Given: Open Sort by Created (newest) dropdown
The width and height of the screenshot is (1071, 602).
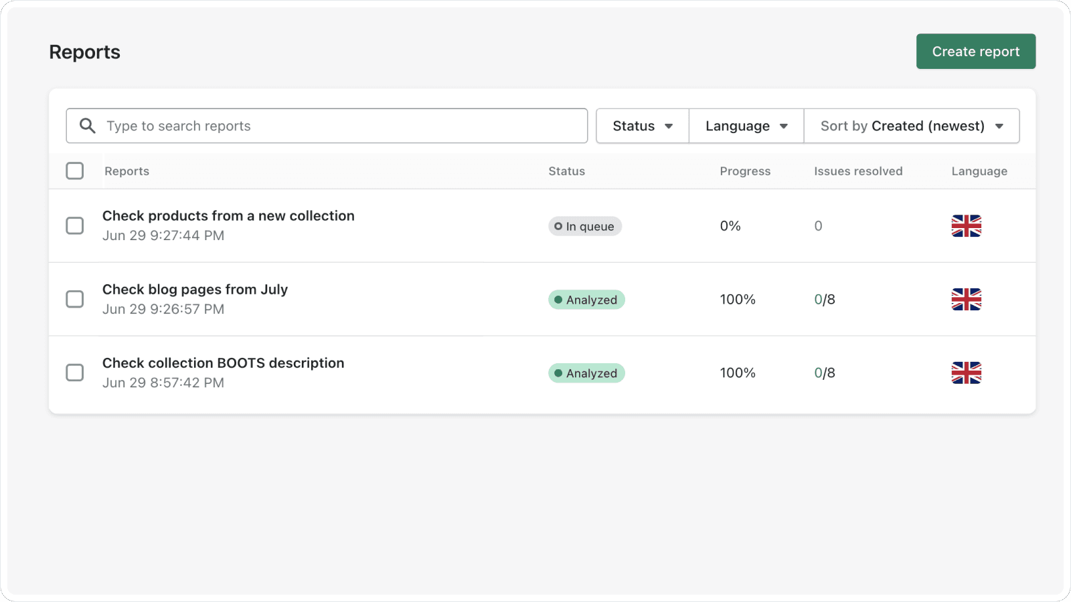Looking at the screenshot, I should click(x=911, y=126).
